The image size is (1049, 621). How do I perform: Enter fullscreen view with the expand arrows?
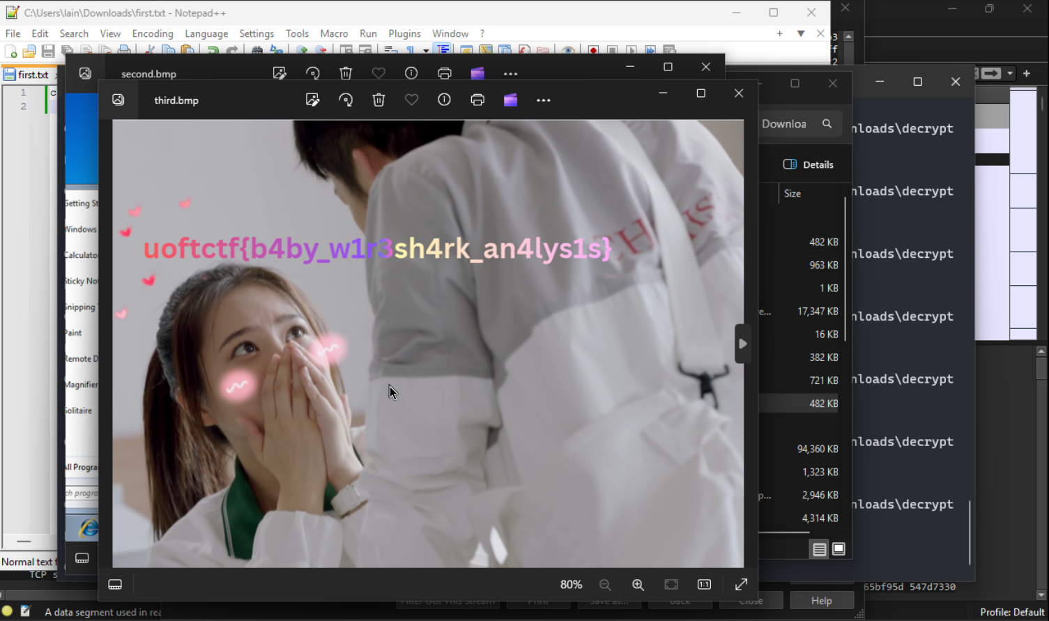tap(741, 585)
